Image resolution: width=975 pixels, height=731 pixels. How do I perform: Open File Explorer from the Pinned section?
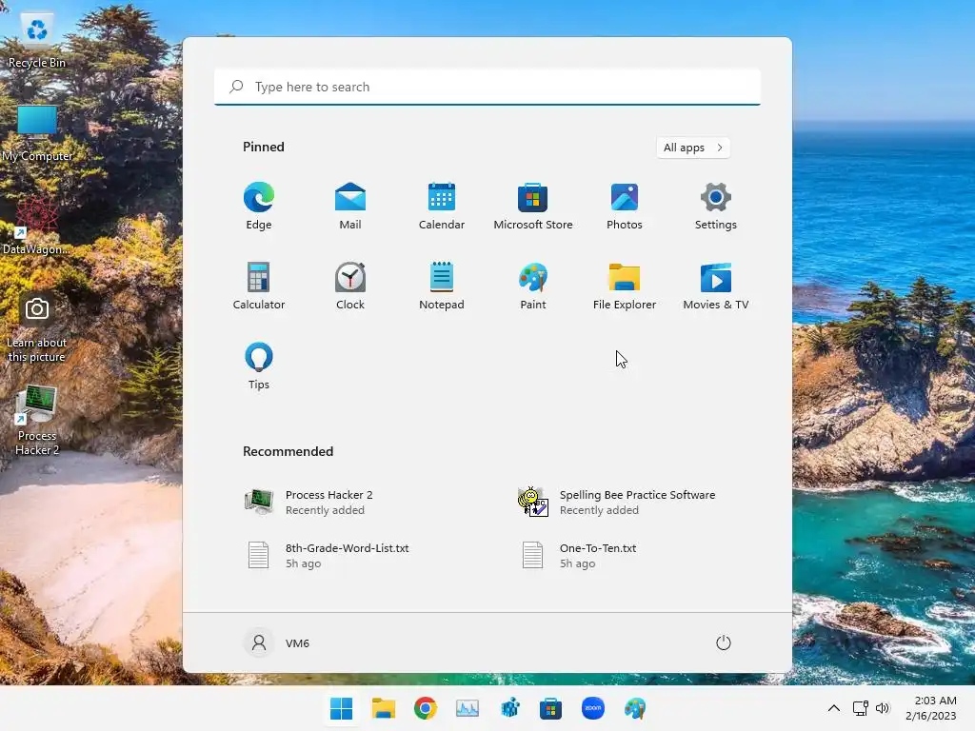(625, 286)
